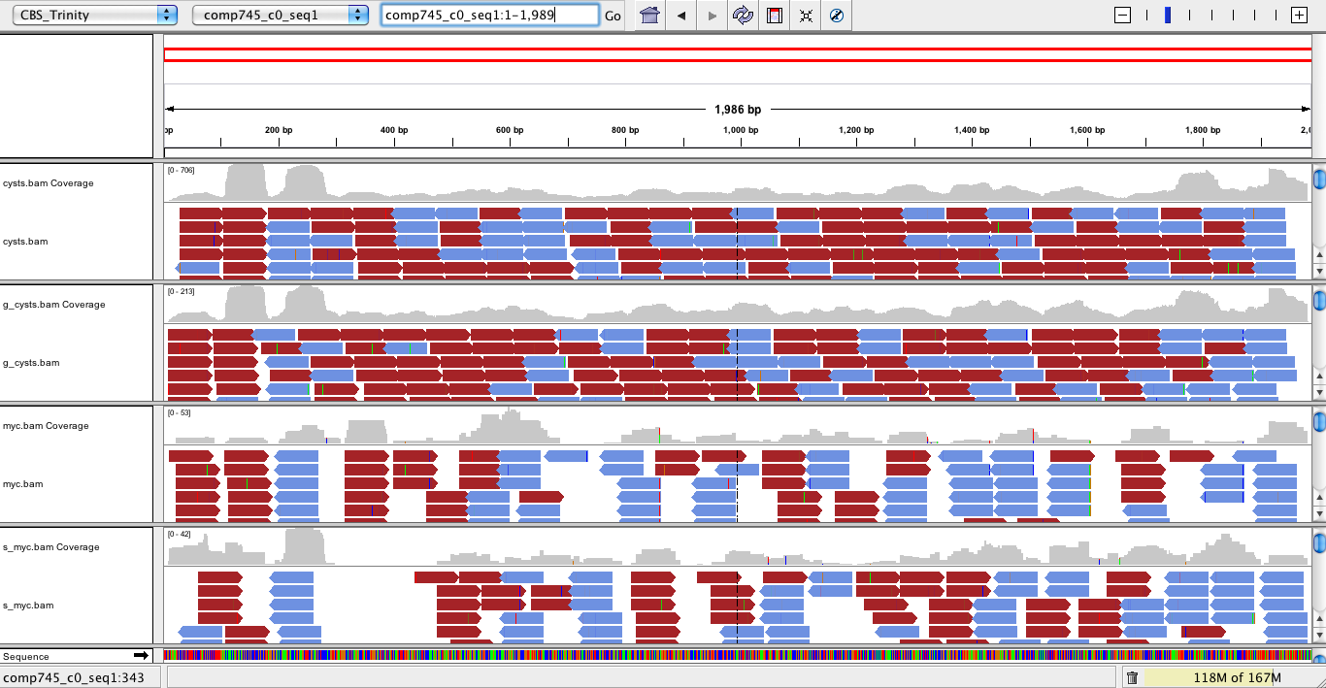Image resolution: width=1326 pixels, height=688 pixels.
Task: Zoom in with the plus button
Action: pos(1298,15)
